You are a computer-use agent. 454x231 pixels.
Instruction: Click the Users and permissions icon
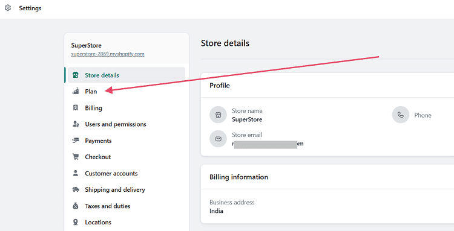(x=76, y=124)
